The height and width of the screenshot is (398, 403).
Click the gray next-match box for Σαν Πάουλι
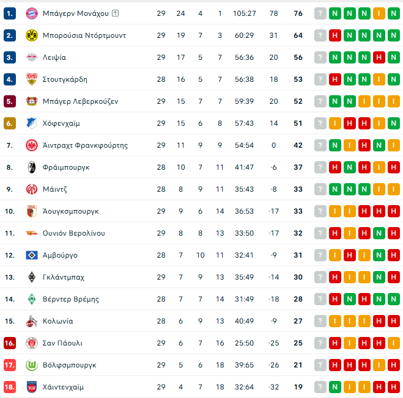pos(320,343)
